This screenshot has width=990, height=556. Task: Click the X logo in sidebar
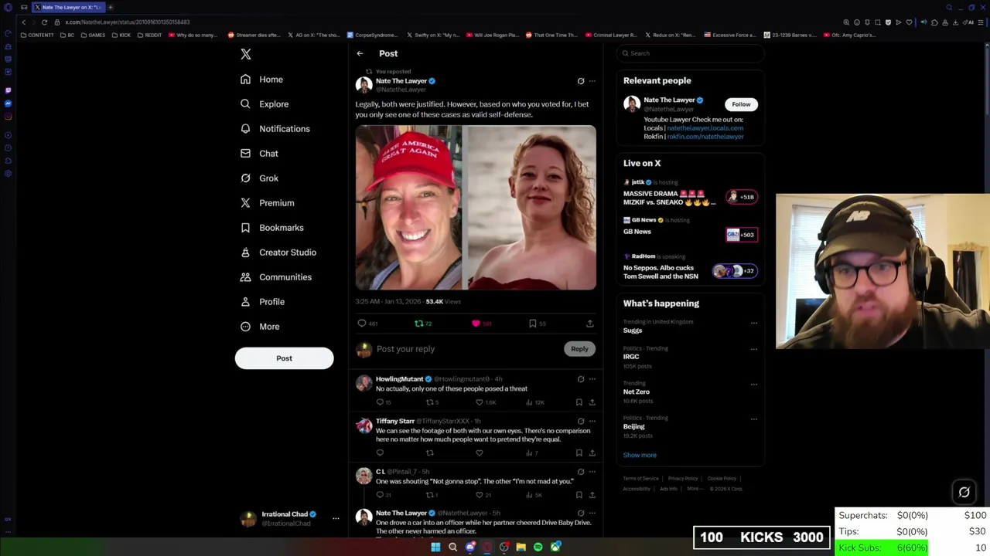tap(246, 54)
